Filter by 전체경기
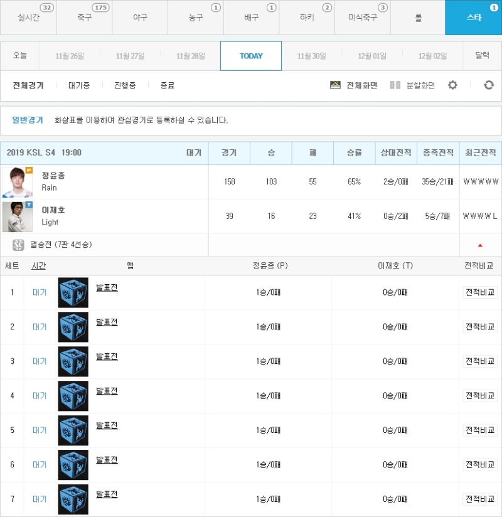 click(28, 86)
